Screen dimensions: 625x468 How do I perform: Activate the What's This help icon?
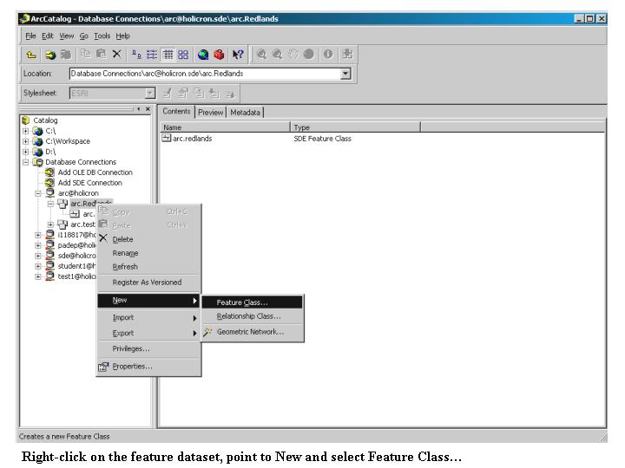click(236, 55)
